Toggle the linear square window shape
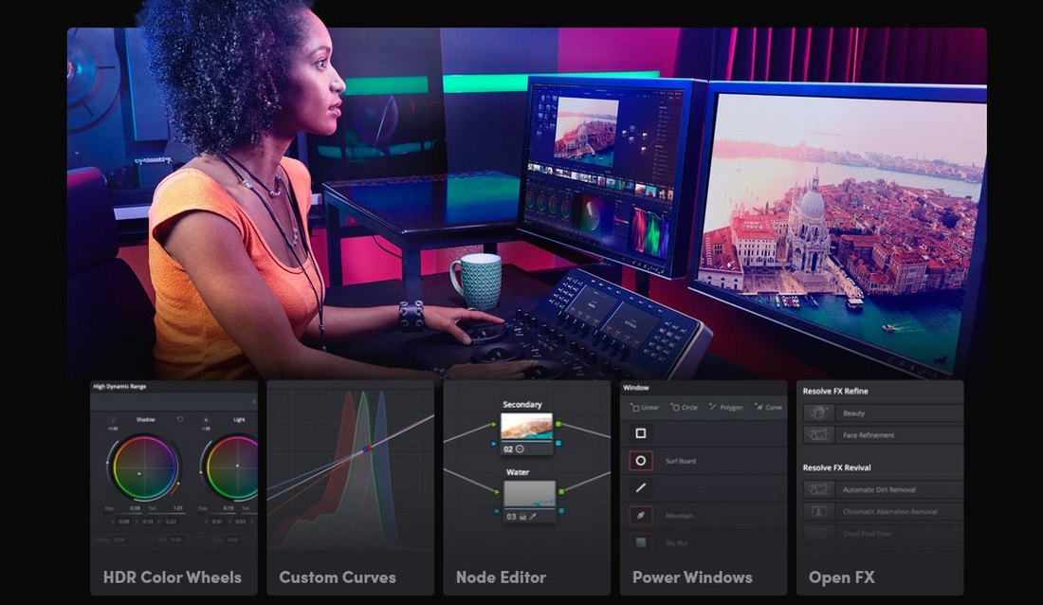Viewport: 1043px width, 605px height. pyautogui.click(x=641, y=433)
